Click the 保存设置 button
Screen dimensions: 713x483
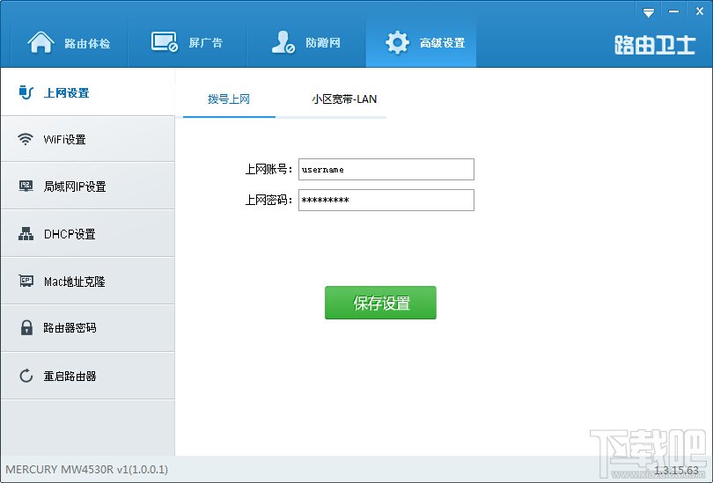pos(380,303)
